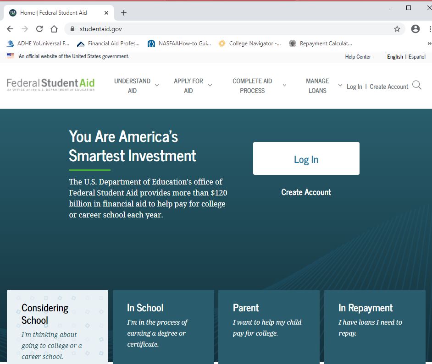Select the Home Federal Student Aid tab

[x=55, y=12]
